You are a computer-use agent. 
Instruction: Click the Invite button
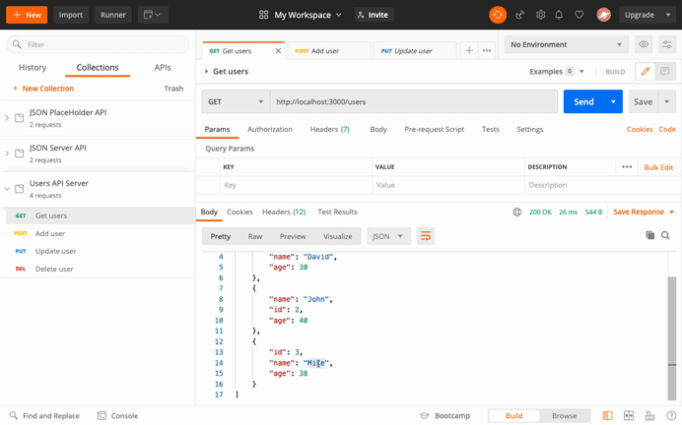pos(374,15)
